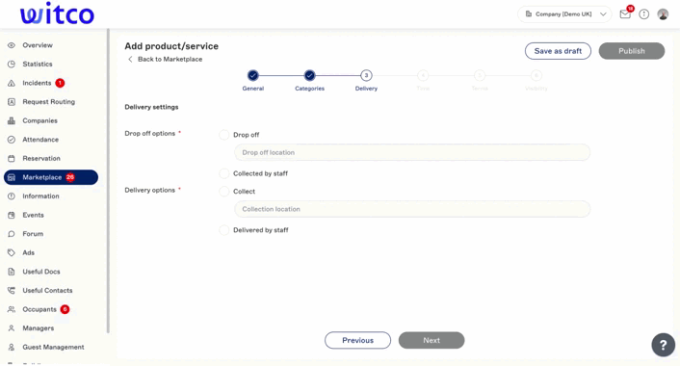Click the Reservation calendar icon

(x=12, y=158)
